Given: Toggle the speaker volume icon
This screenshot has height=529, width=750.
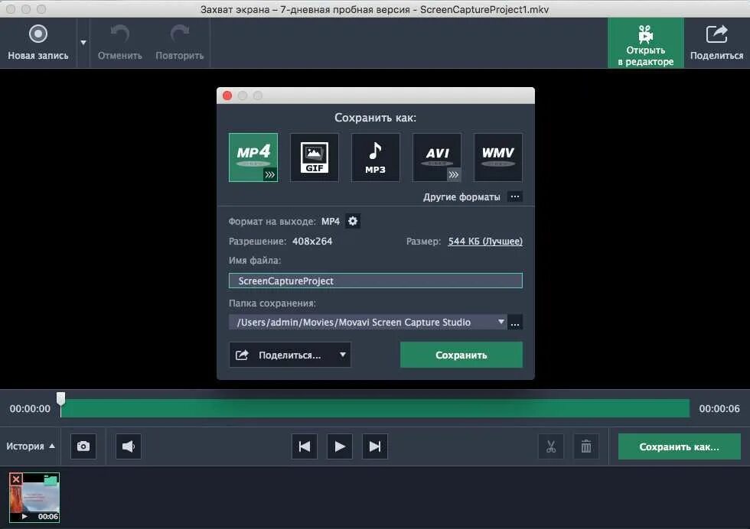Looking at the screenshot, I should pyautogui.click(x=129, y=446).
